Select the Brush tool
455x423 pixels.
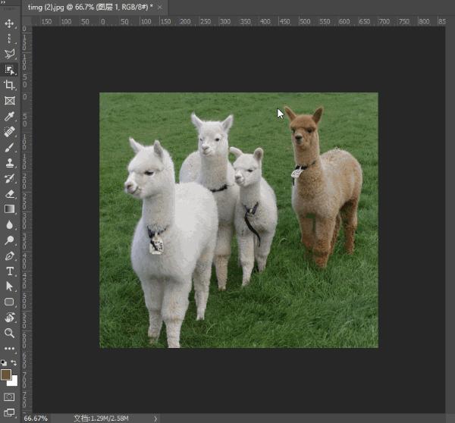9,147
